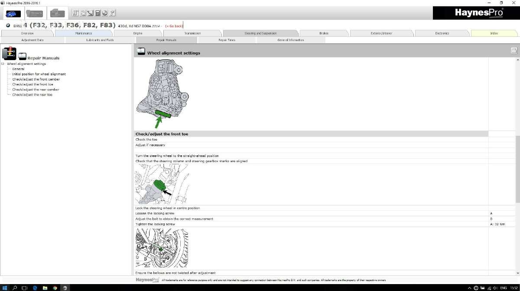Switch to Transmission tab

click(192, 33)
